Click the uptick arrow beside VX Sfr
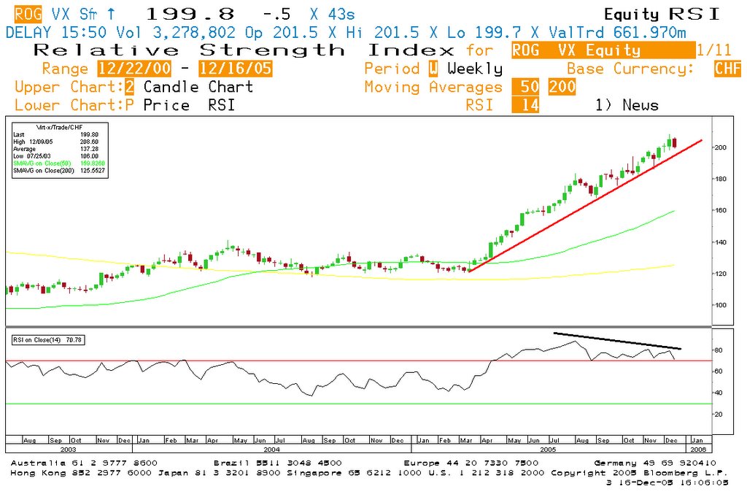 (x=111, y=14)
